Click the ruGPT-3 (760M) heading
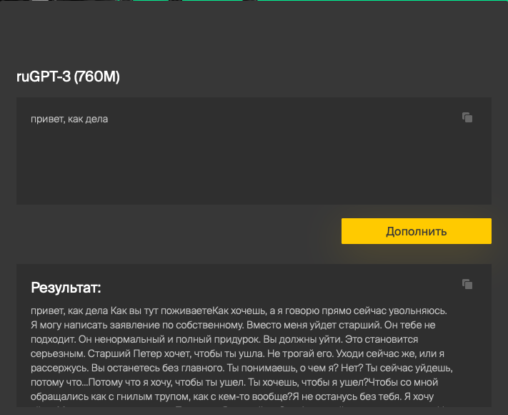508x415 pixels. click(x=68, y=77)
